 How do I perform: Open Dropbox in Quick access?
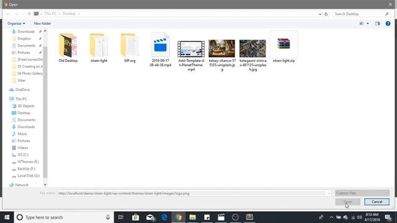24,38
